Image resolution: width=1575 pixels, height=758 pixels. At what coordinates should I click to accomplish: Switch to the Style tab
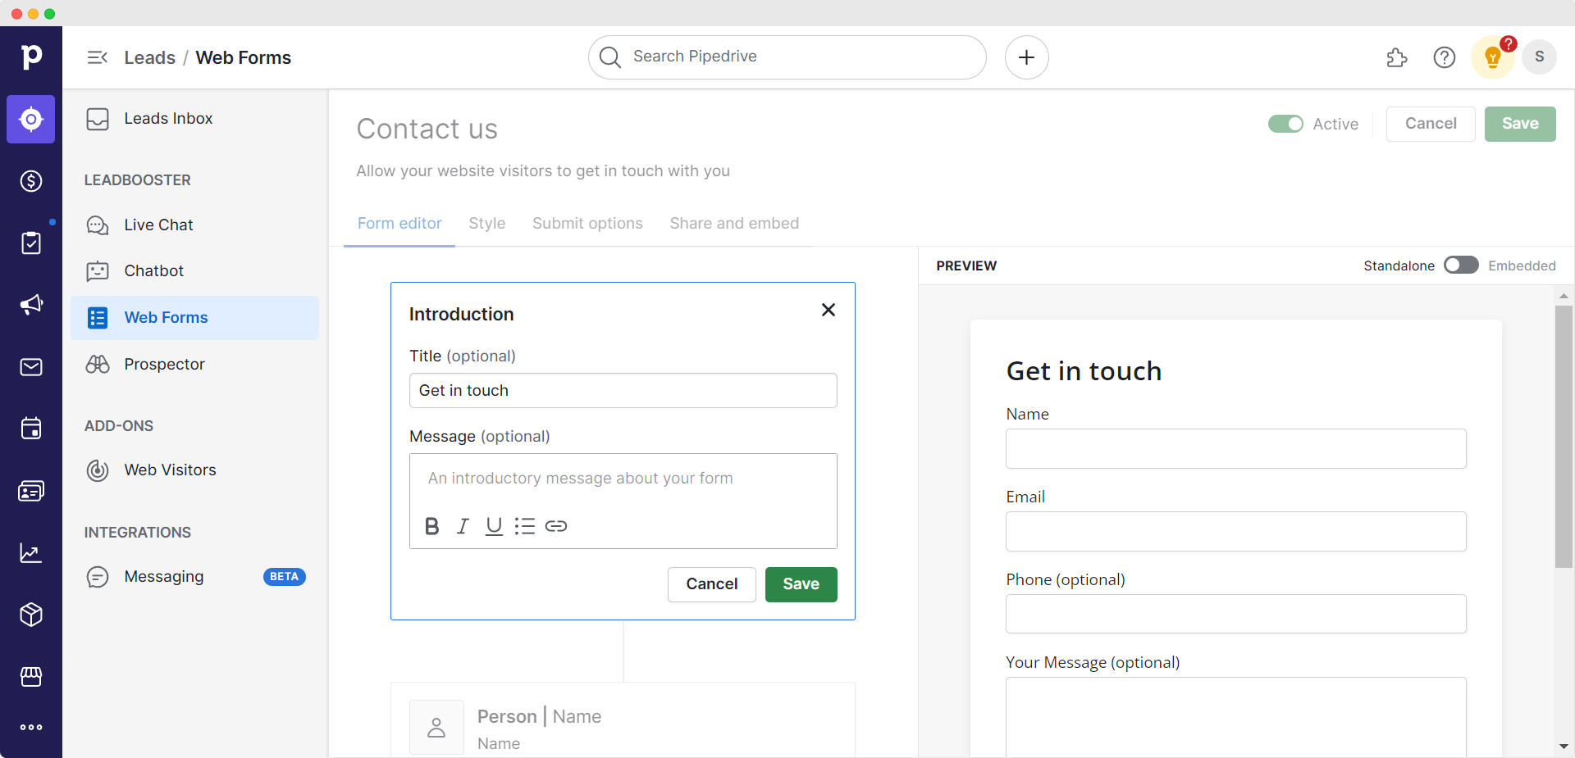pos(486,223)
